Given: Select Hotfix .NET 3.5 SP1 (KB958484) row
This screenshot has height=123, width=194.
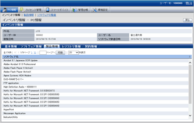Looking at the screenshot, I should [95, 98].
